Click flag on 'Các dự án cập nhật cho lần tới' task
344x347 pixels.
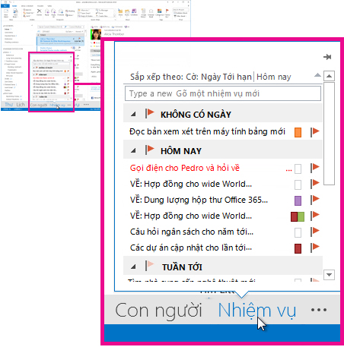click(315, 248)
